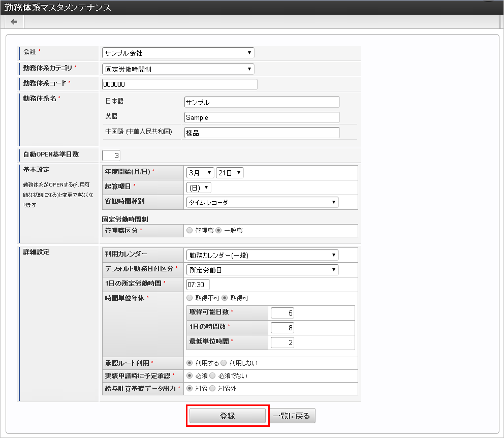The image size is (504, 438).
Task: Click the 中国語 name field containing 様品
Action: click(262, 133)
